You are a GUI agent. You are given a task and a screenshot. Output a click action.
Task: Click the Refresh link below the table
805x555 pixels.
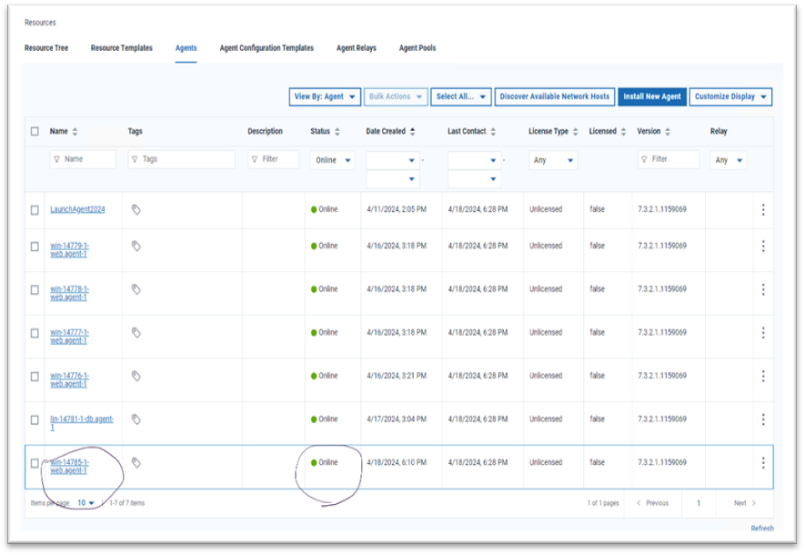[x=762, y=529]
